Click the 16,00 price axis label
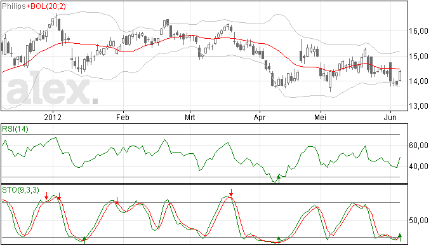The height and width of the screenshot is (246, 438). click(x=418, y=31)
